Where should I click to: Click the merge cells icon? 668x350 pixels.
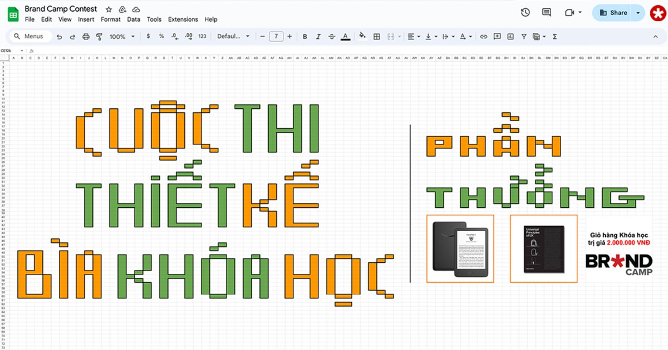390,37
